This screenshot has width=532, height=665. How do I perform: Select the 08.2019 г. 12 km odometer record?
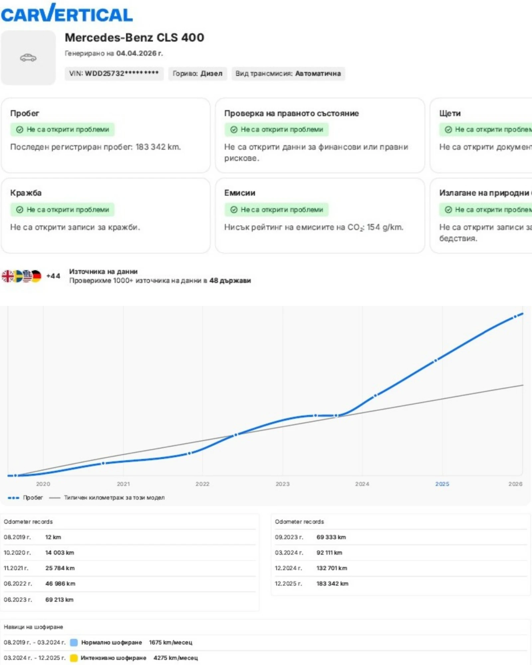pos(130,537)
